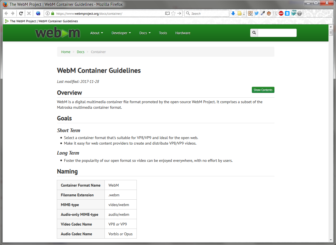This screenshot has height=245, width=336.
Task: Toggle Reader View book icon
Action: pyautogui.click(x=167, y=13)
